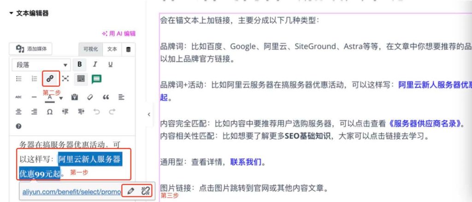Viewport: 472px width, 202px height.
Task: Align text center
Action: (x=18, y=112)
